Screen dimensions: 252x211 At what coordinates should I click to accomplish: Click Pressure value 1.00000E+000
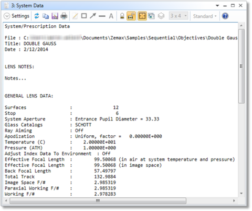pos(99,148)
